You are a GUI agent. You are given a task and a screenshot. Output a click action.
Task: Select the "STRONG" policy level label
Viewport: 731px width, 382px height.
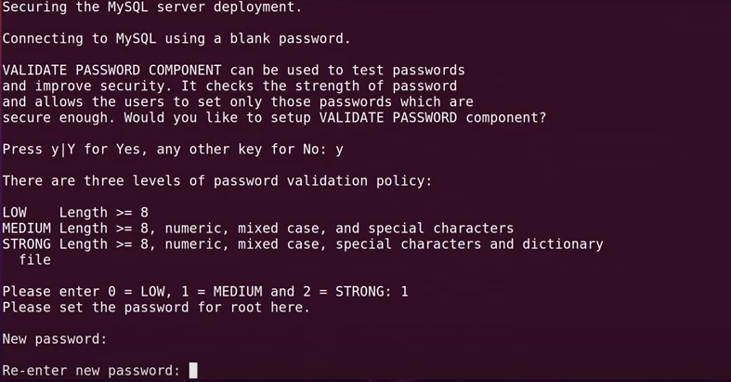point(26,244)
